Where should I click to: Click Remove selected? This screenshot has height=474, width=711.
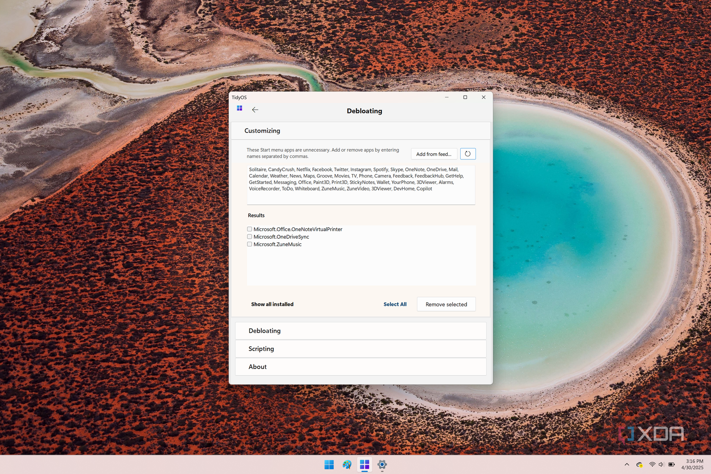(446, 304)
